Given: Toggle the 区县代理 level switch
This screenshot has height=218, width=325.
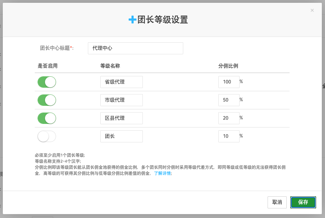Looking at the screenshot, I should pyautogui.click(x=47, y=118).
